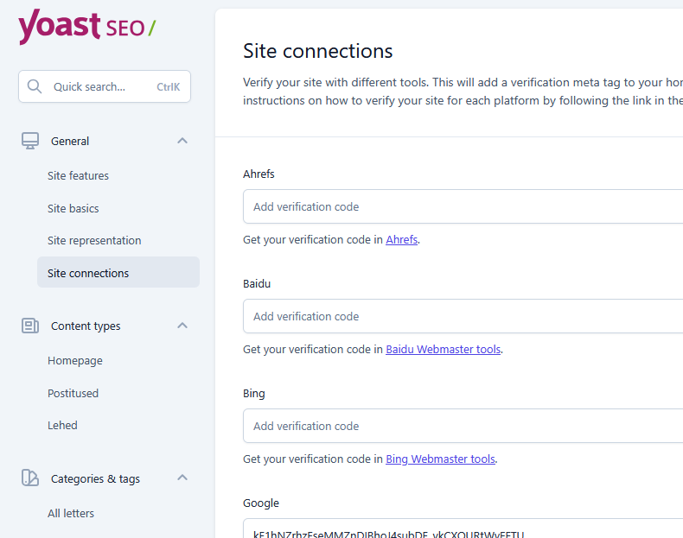Click the Yoast SEO logo
This screenshot has height=538, width=683.
(86, 26)
